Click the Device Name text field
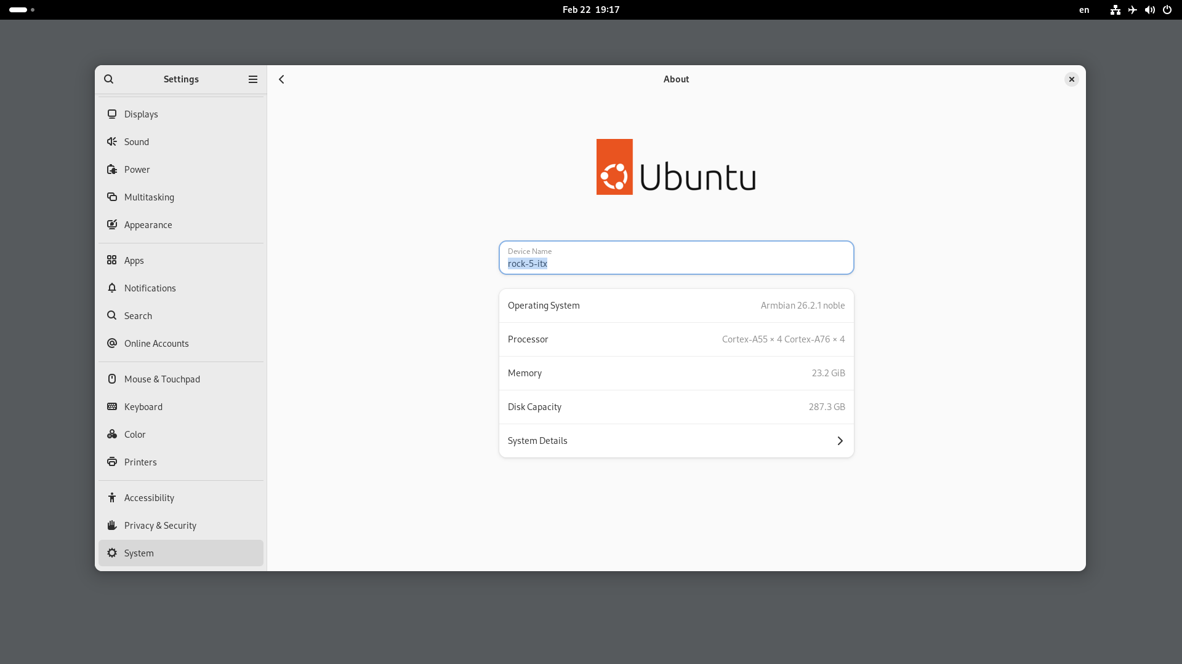The width and height of the screenshot is (1182, 664). point(676,258)
